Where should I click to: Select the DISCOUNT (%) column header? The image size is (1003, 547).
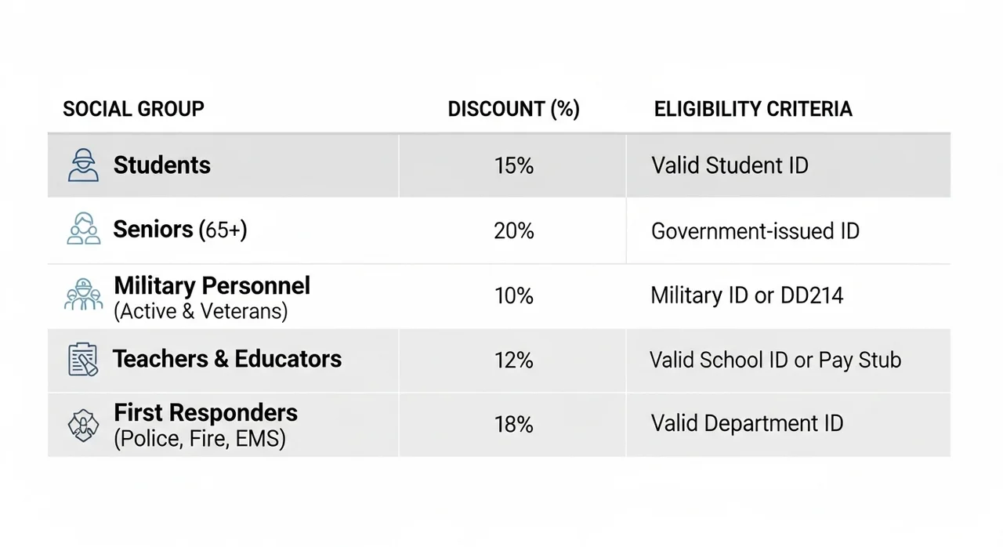click(514, 109)
